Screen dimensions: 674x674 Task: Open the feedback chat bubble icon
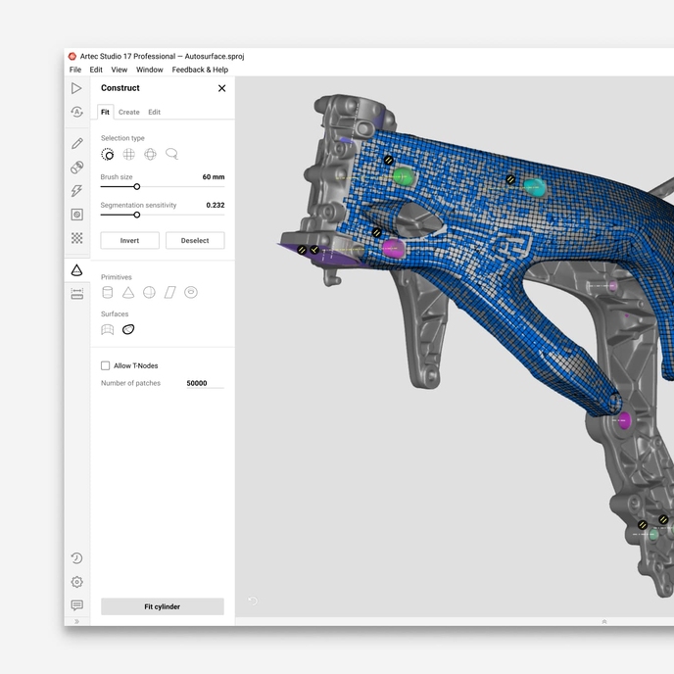click(77, 605)
